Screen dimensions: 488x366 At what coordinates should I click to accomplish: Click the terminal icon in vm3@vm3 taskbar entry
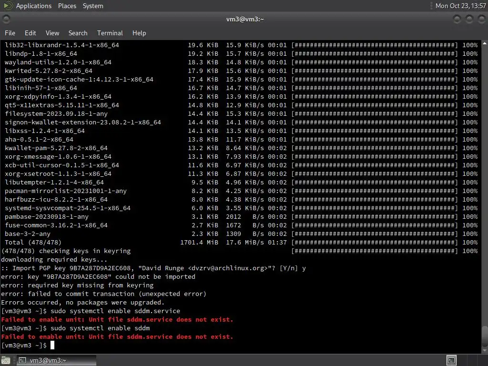pos(22,360)
